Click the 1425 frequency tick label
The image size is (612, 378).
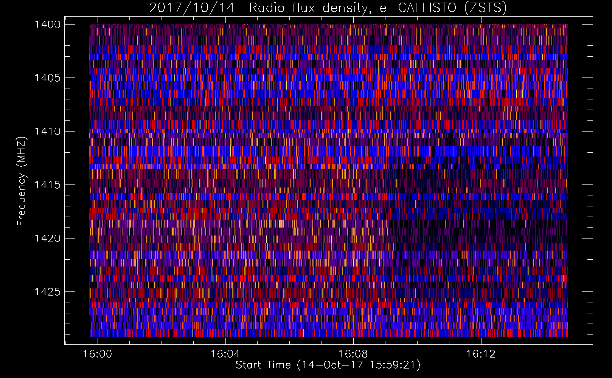point(48,292)
